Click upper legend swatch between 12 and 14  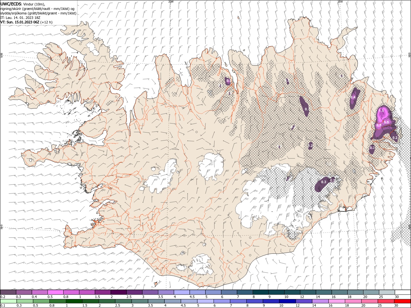[308, 292]
